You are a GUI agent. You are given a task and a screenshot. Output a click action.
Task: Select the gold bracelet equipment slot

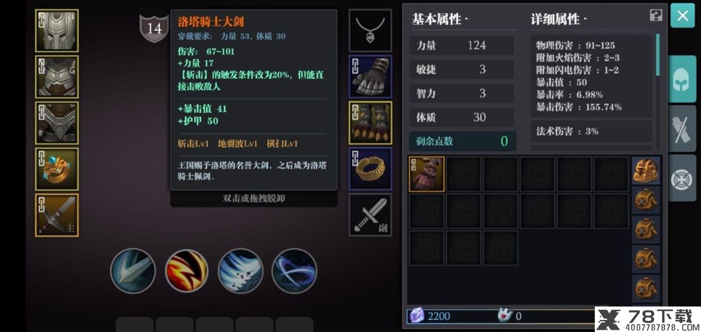370,169
